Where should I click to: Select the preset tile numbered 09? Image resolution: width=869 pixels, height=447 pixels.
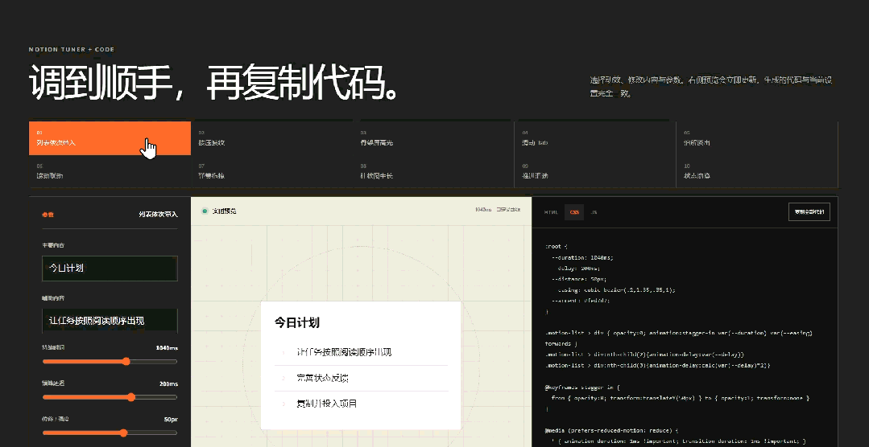[x=596, y=171]
